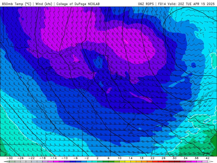217x163 pixels.
Task: Click the '-18' color scale label
Action: [43, 158]
